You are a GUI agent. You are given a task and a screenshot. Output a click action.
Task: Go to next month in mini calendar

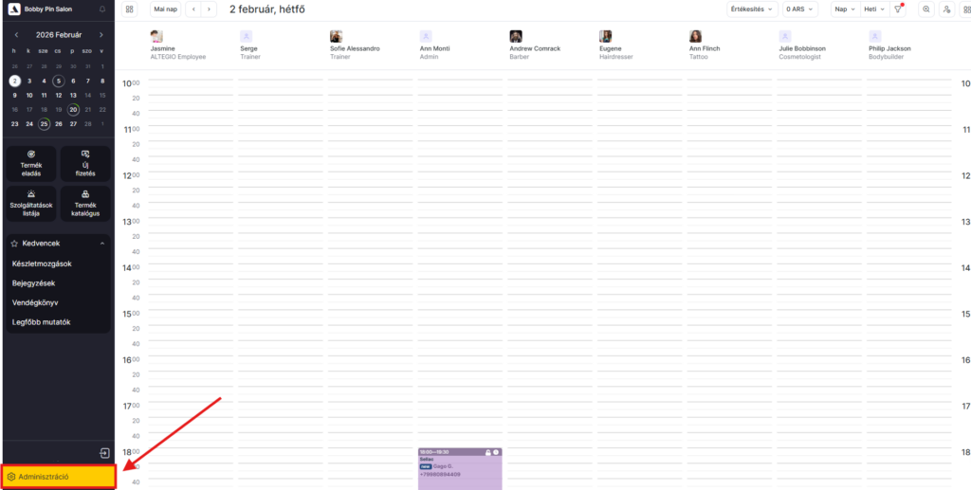coord(101,34)
